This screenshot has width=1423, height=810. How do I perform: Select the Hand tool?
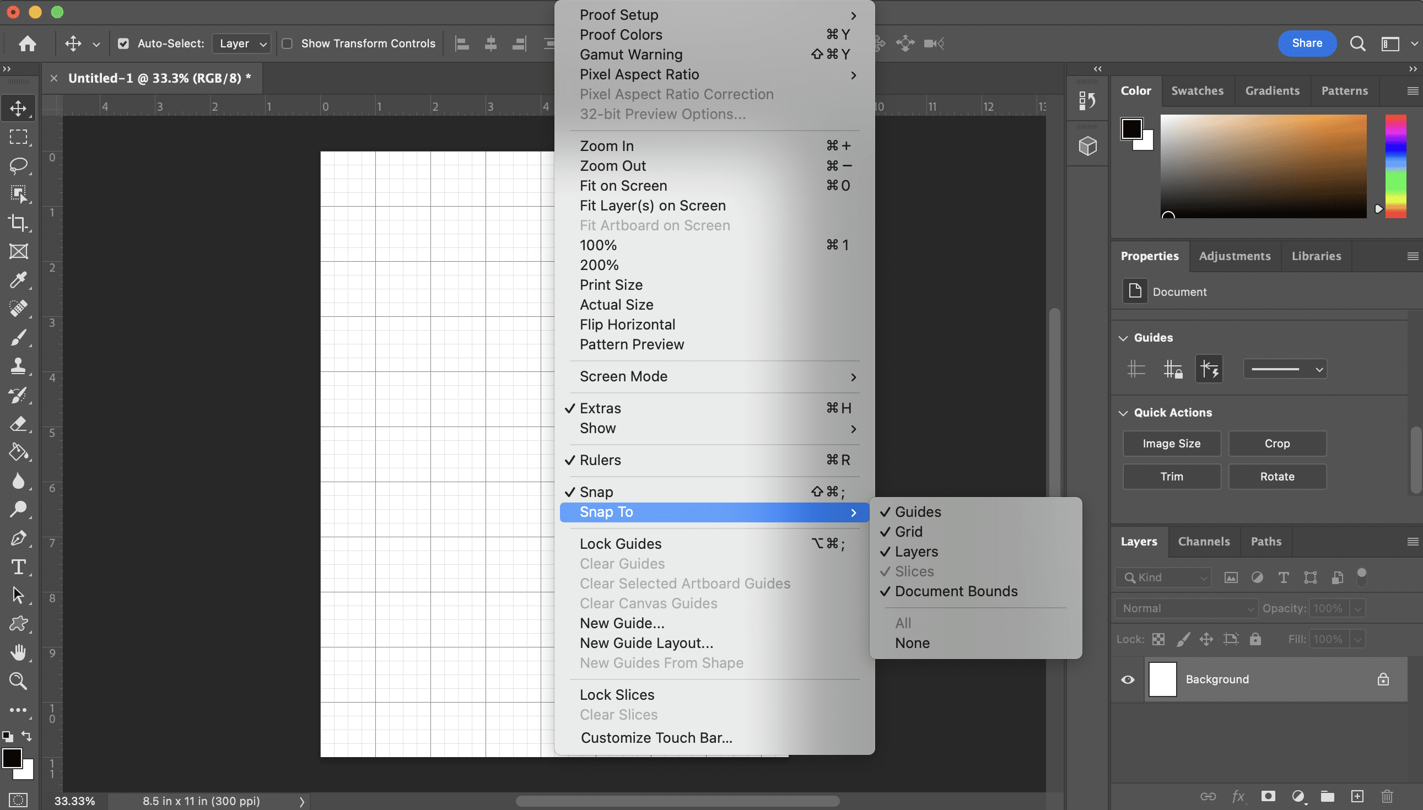click(18, 652)
